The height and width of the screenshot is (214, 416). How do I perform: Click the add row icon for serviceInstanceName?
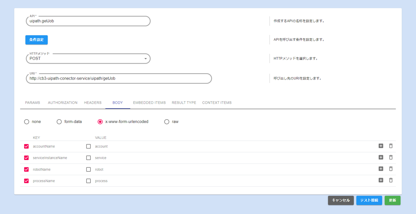pyautogui.click(x=381, y=157)
